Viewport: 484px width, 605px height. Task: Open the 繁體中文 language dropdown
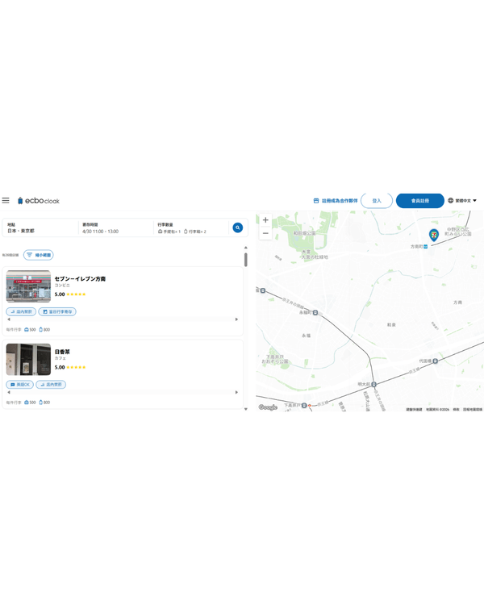(x=462, y=201)
